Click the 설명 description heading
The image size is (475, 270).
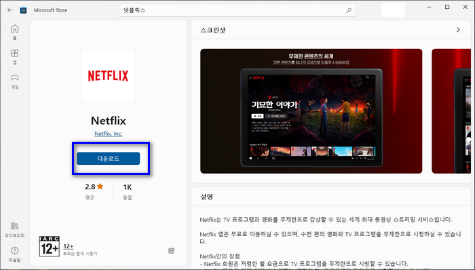coord(206,197)
